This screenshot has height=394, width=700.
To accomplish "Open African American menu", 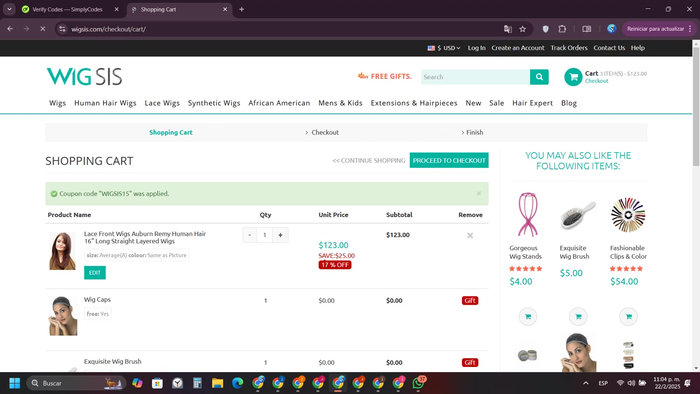I will (279, 103).
